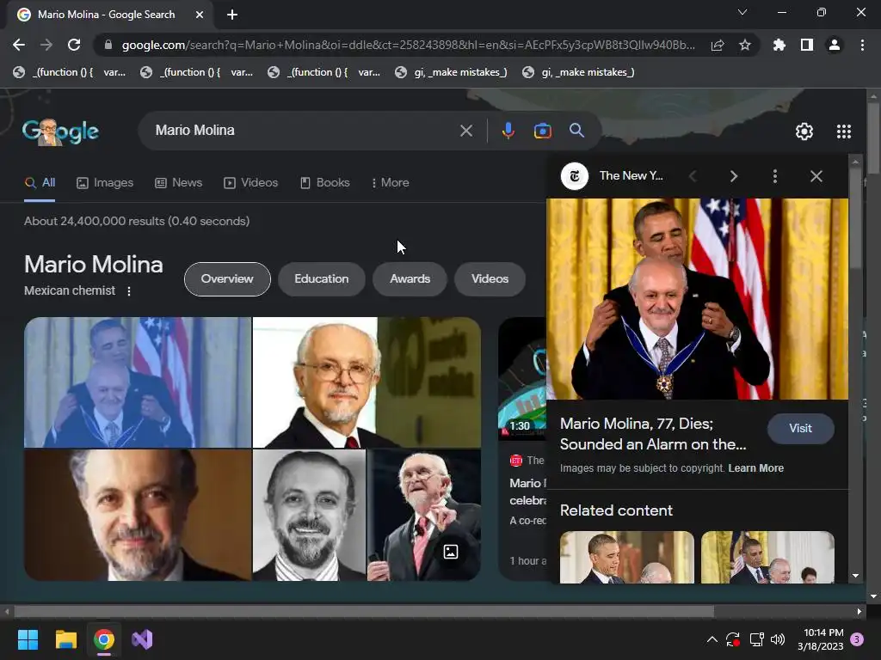This screenshot has width=881, height=660.
Task: Open the Google apps grid
Action: coord(844,131)
